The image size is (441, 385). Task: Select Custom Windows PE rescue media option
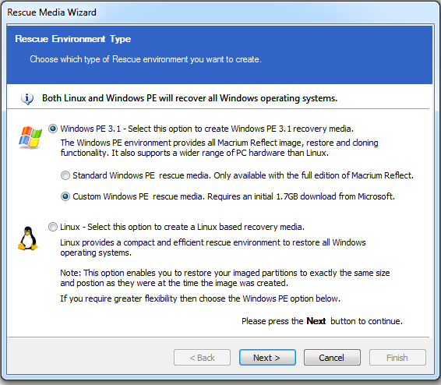(65, 196)
